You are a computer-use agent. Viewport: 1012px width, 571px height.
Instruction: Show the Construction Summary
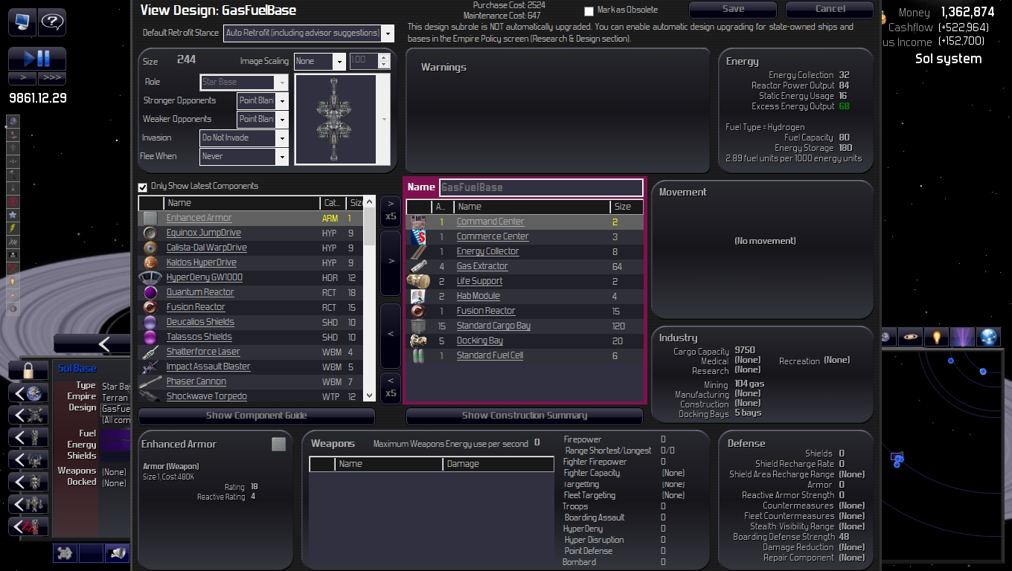click(525, 416)
